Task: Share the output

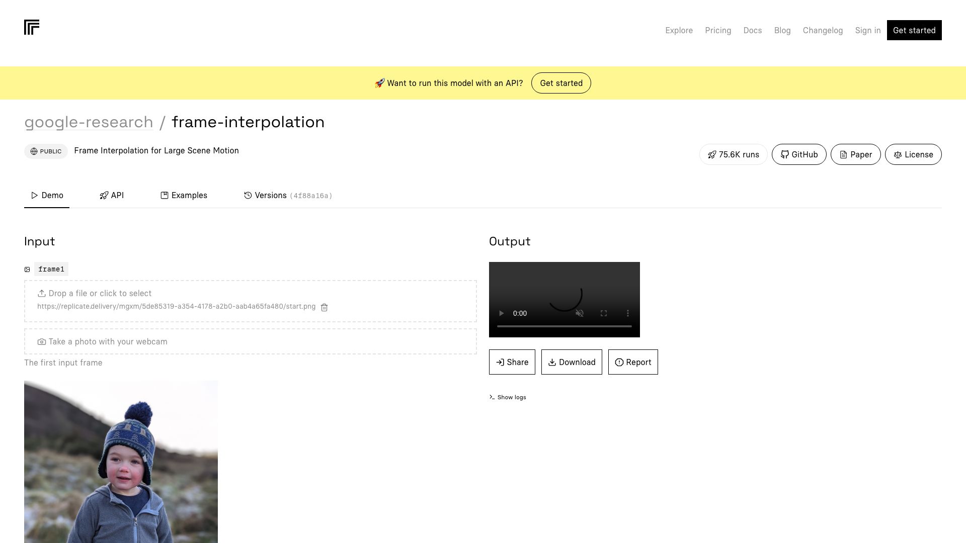Action: point(512,362)
